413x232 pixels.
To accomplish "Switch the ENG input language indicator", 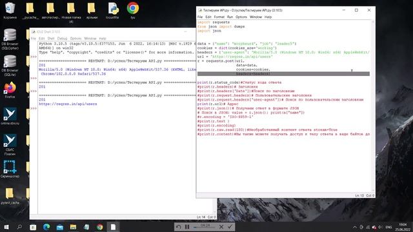I will [x=388, y=227].
